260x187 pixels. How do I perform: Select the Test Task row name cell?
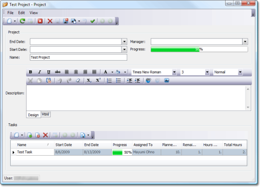(35, 152)
